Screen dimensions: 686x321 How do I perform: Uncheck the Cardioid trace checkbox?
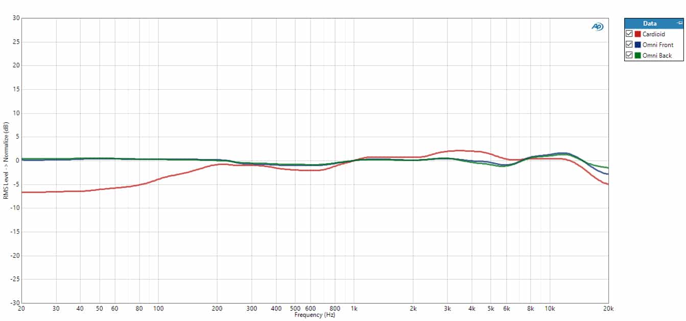[629, 34]
